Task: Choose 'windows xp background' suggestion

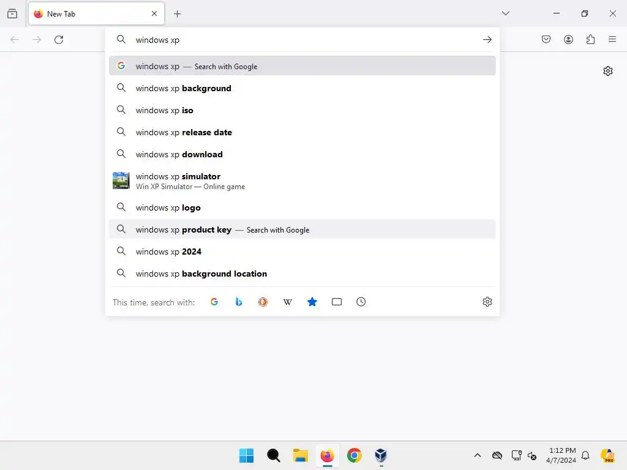Action: click(x=302, y=88)
